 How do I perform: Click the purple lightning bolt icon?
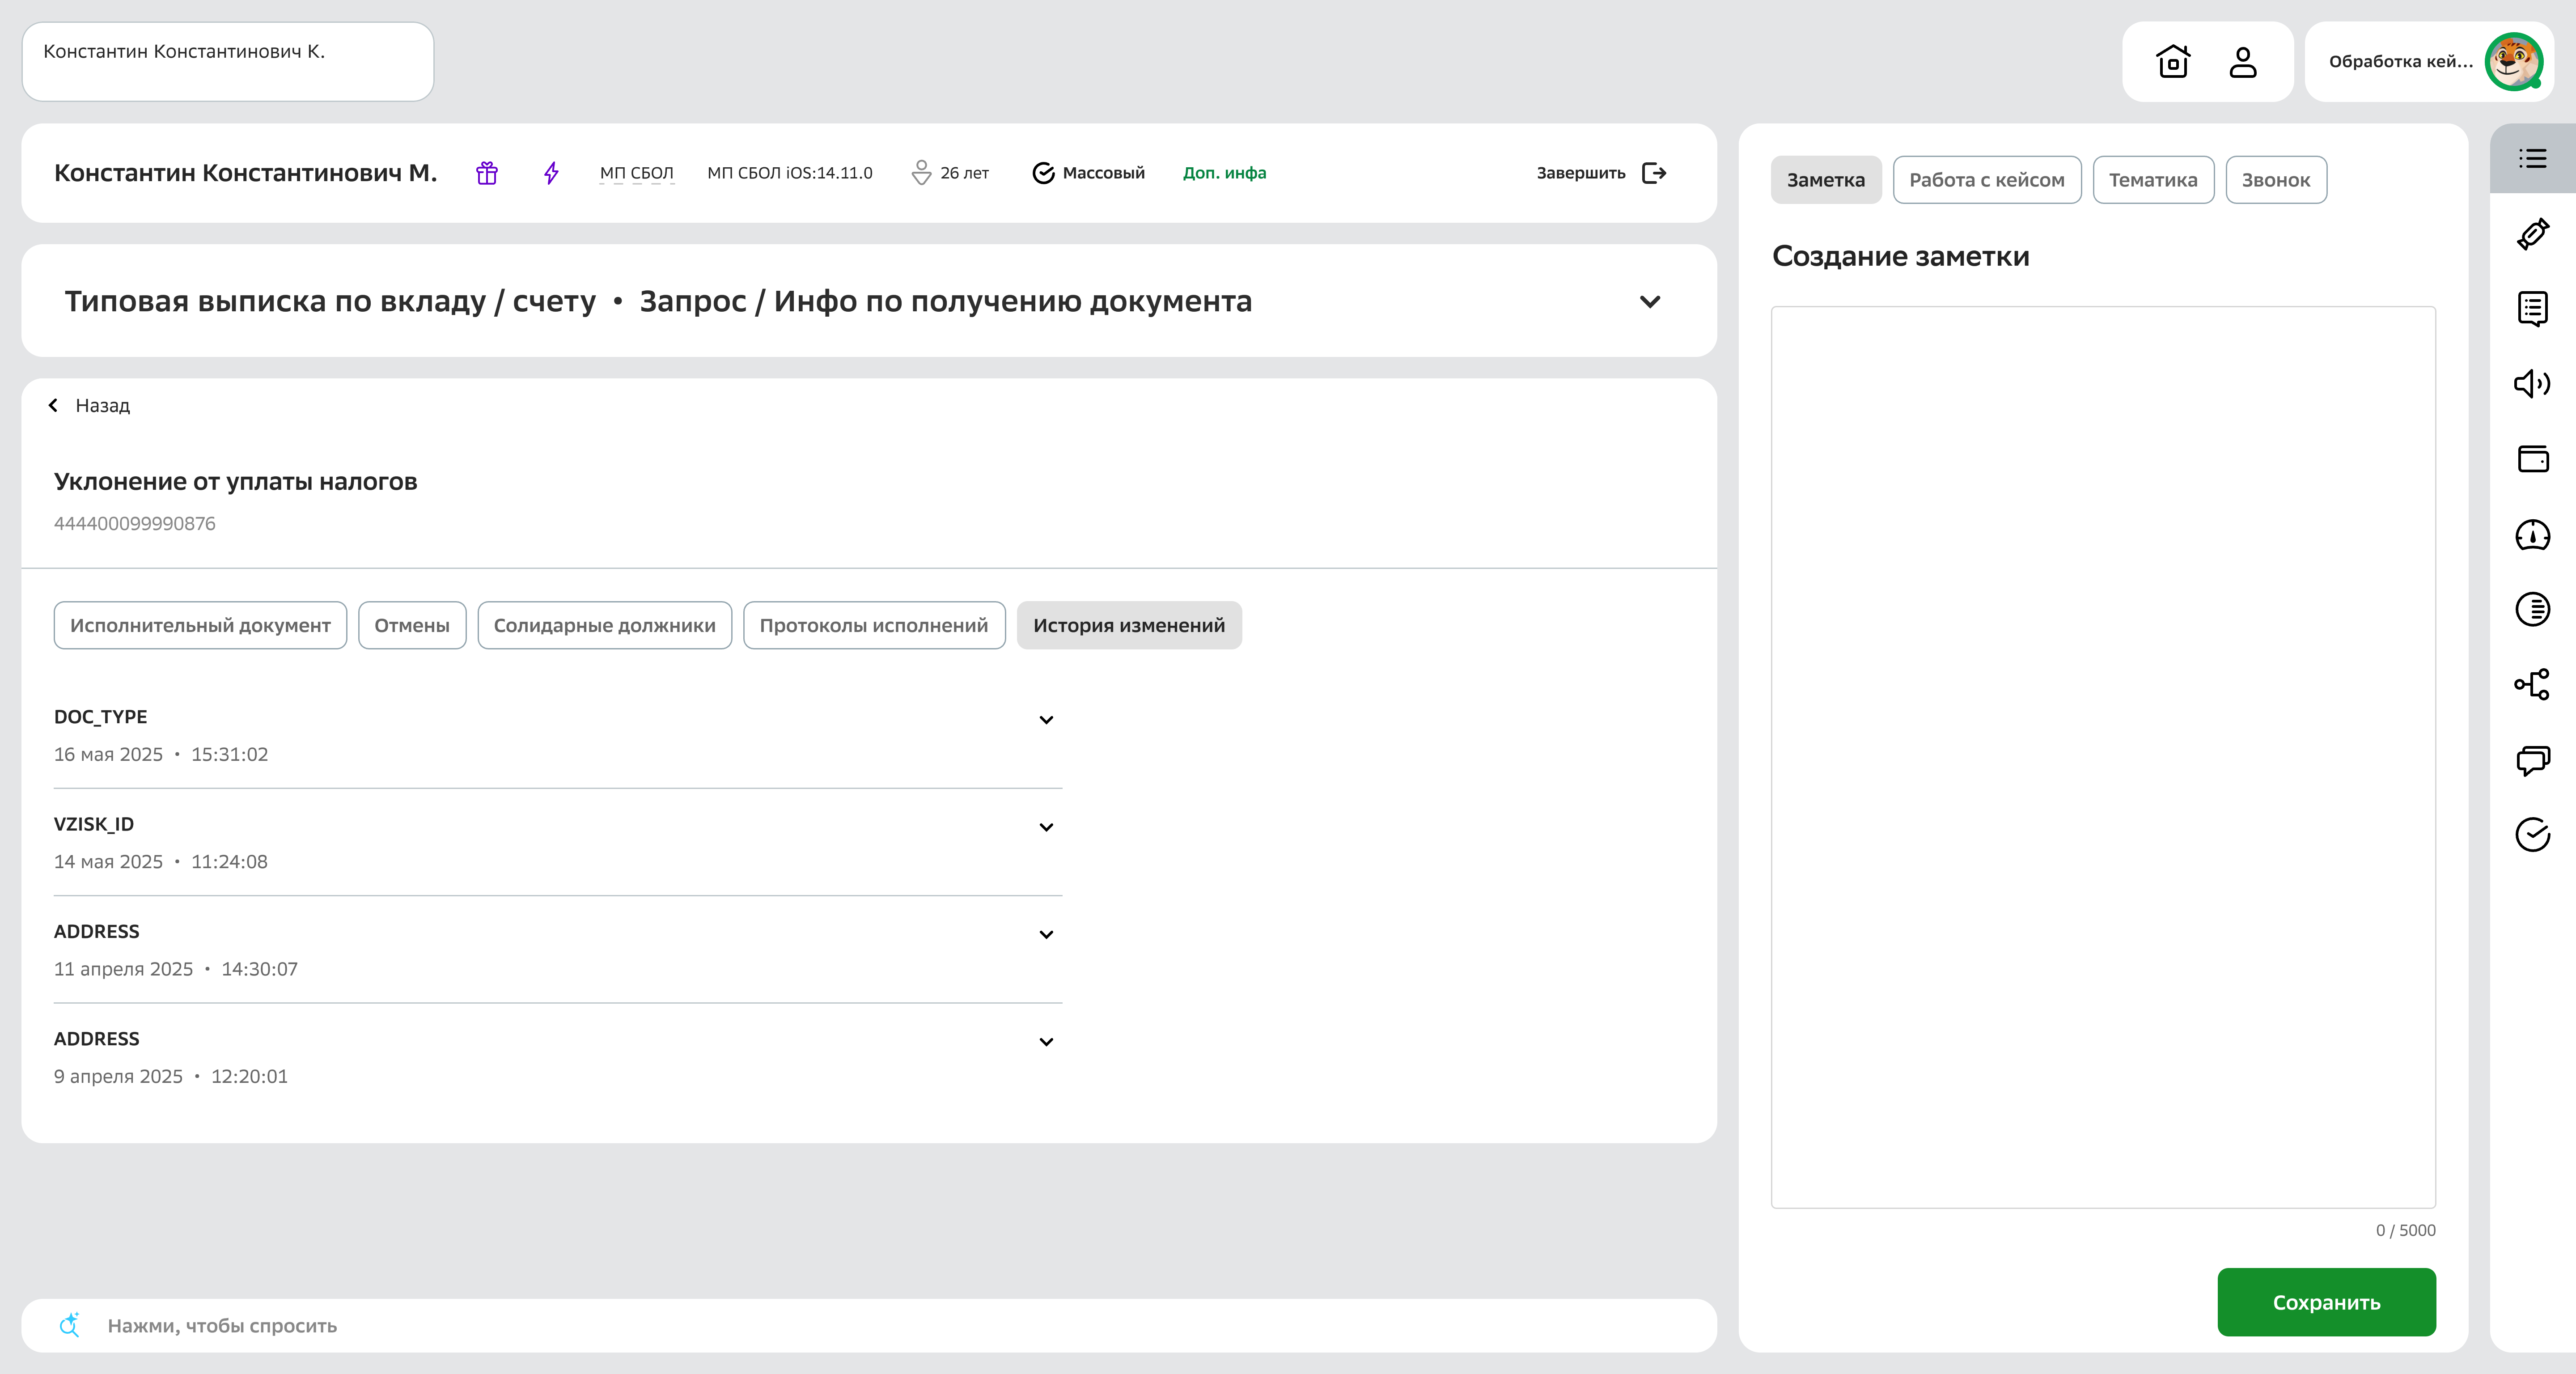point(551,173)
